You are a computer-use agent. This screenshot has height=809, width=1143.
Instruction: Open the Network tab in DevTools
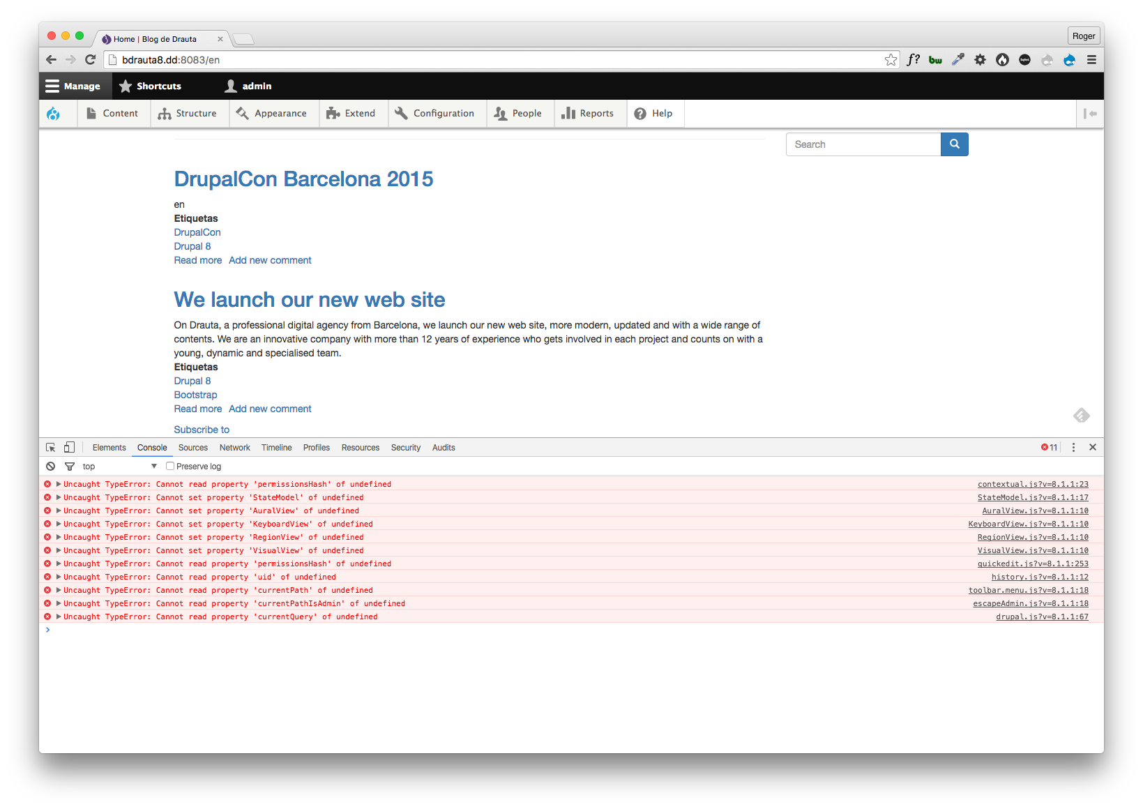pos(235,448)
